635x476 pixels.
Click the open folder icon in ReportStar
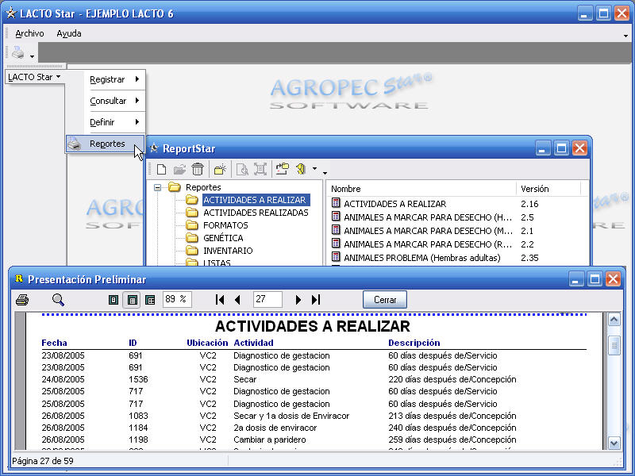[x=179, y=169]
